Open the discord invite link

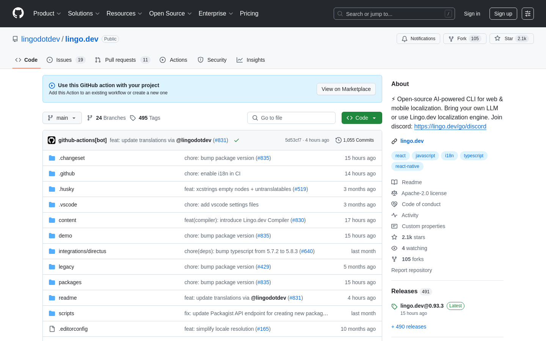coord(450,127)
